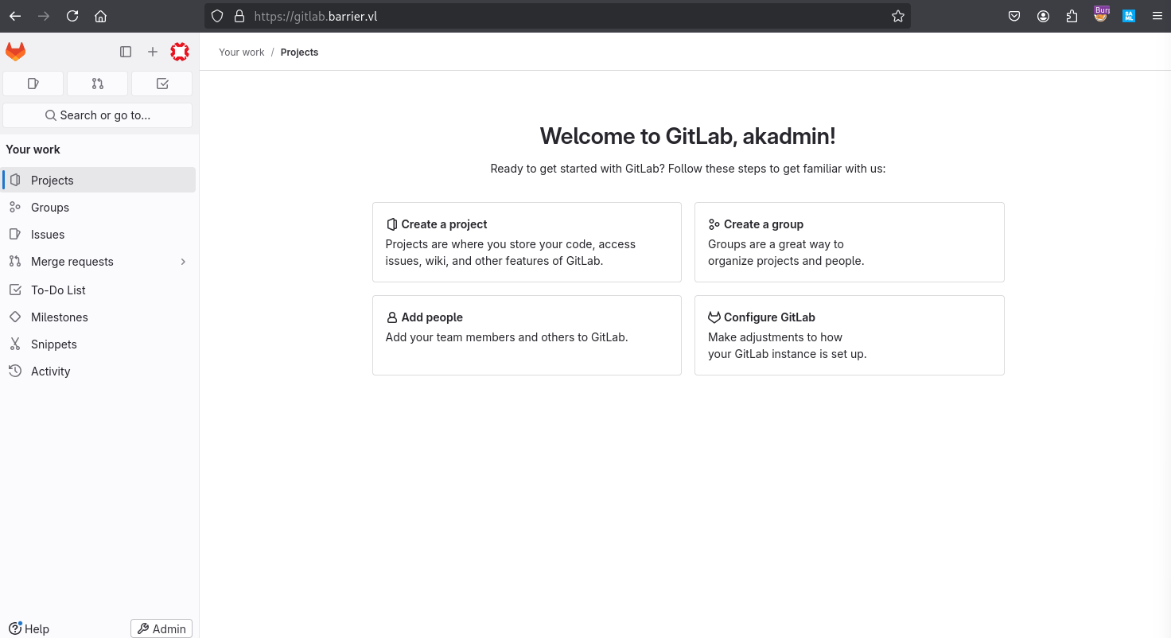This screenshot has width=1171, height=638.
Task: Open the Create a project card
Action: click(x=527, y=242)
